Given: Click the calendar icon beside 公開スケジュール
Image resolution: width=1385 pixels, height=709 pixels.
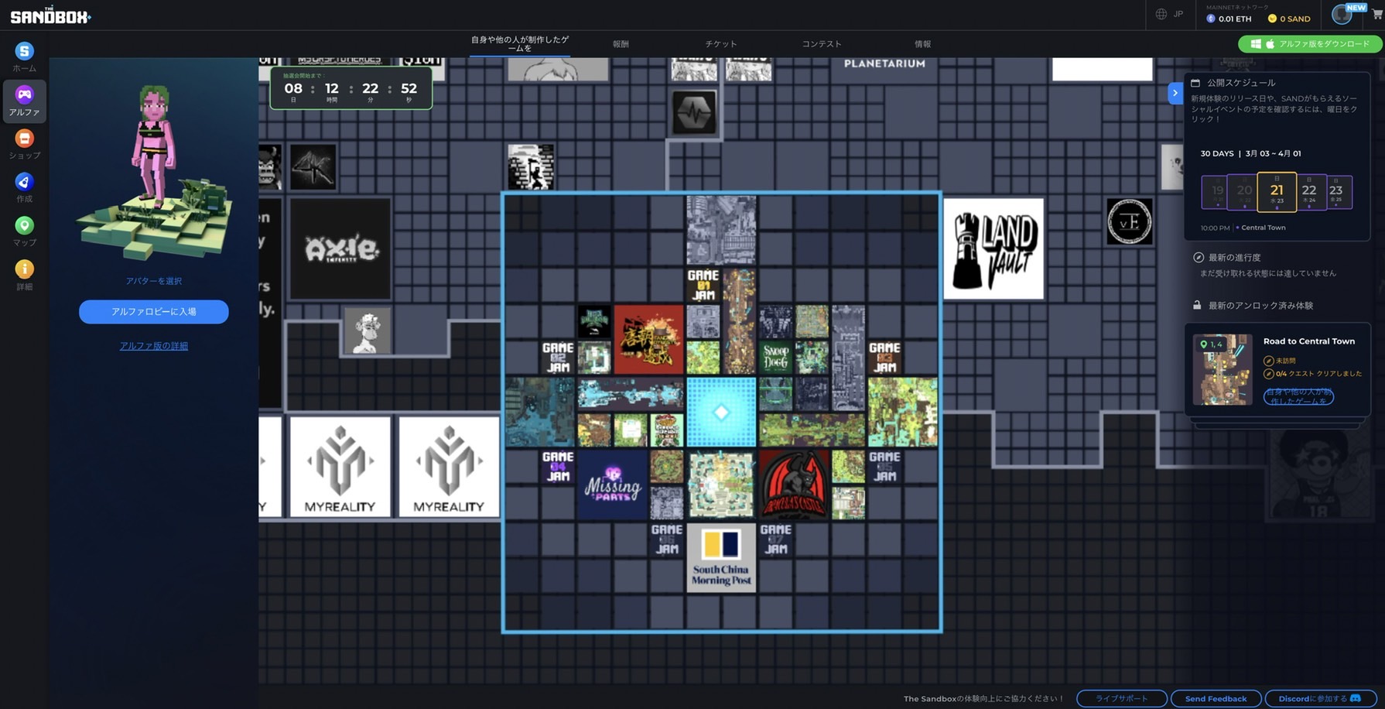Looking at the screenshot, I should 1195,83.
